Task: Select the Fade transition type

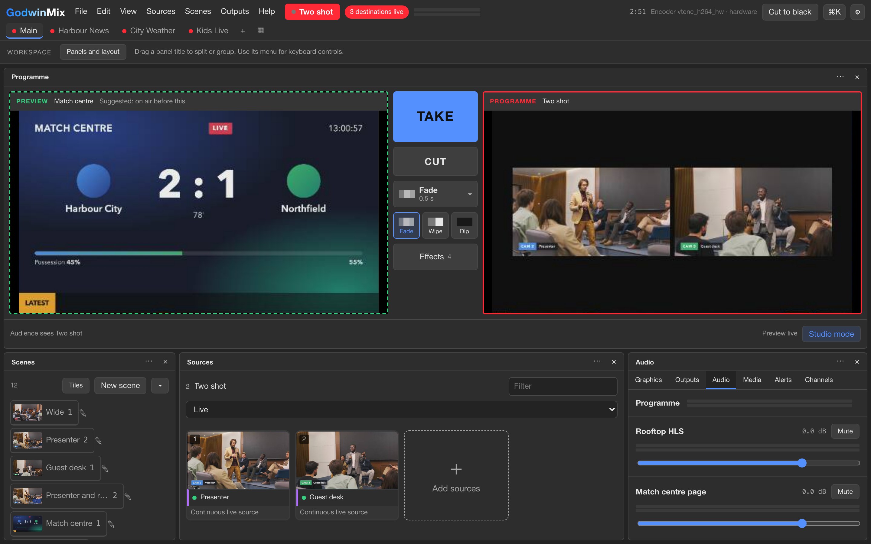Action: click(406, 225)
